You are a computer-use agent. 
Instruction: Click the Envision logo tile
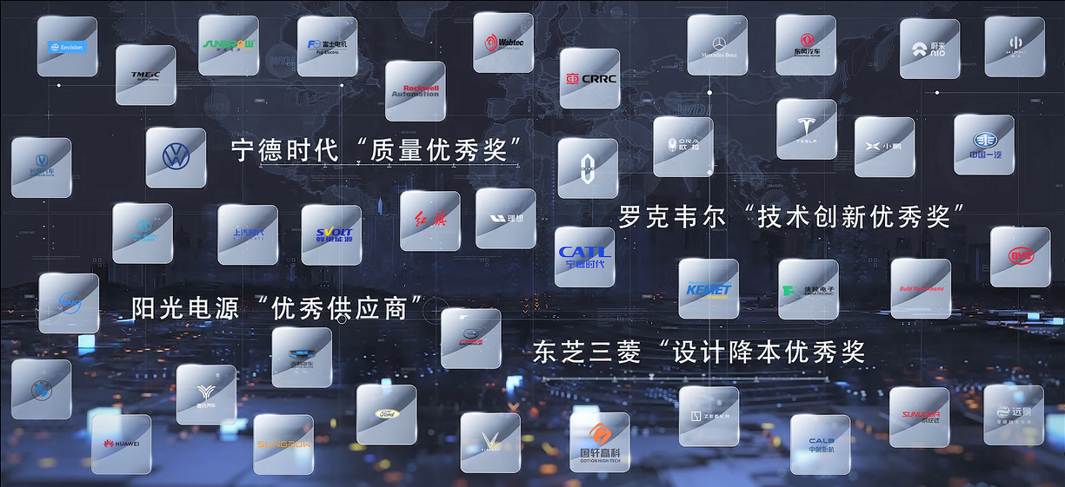click(x=67, y=46)
